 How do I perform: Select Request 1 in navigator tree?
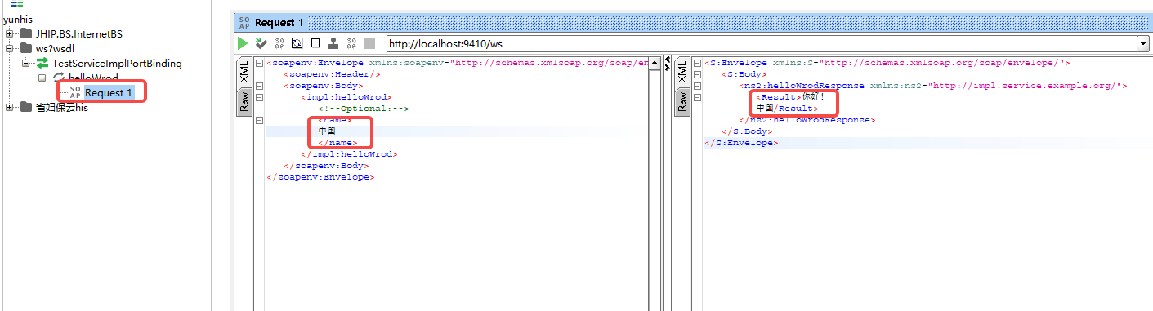(x=109, y=92)
